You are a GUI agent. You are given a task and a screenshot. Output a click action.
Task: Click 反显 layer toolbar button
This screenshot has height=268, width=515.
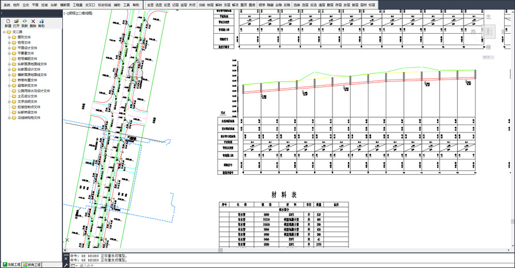tap(167, 5)
